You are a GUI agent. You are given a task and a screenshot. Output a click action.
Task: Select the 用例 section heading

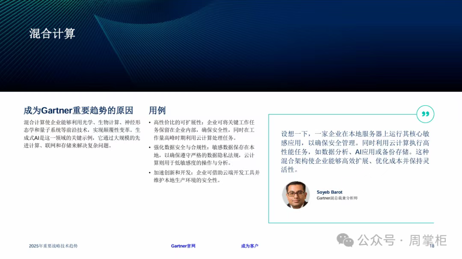pyautogui.click(x=157, y=111)
